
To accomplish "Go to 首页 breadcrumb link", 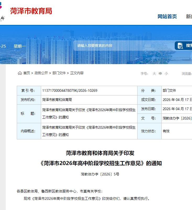I will (26, 73).
